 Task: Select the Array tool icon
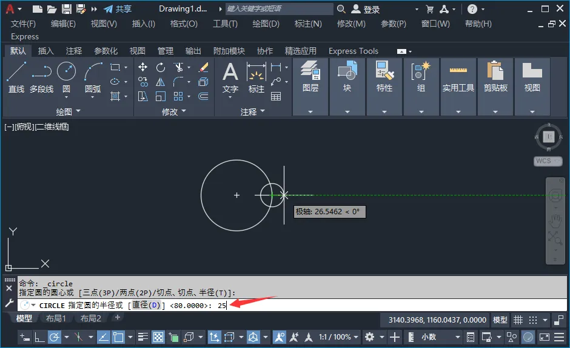(x=178, y=96)
